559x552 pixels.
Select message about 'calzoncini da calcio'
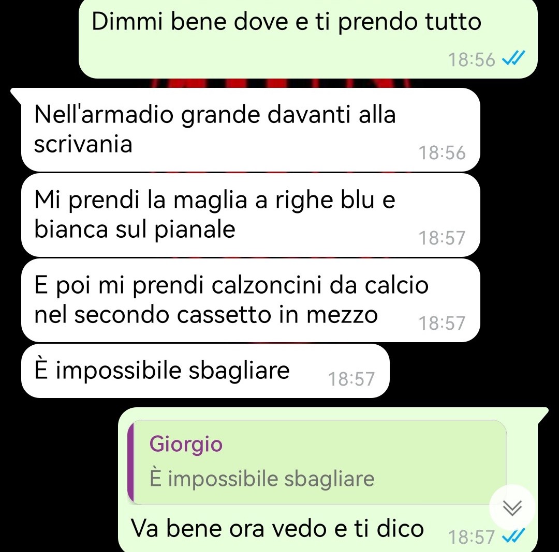(x=251, y=300)
